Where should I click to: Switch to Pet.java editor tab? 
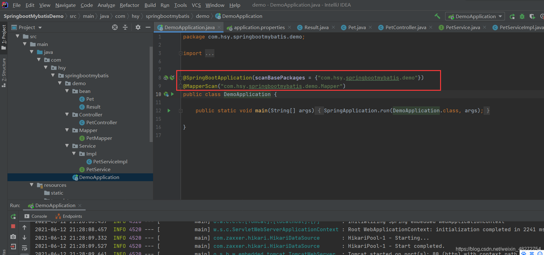[x=357, y=28]
